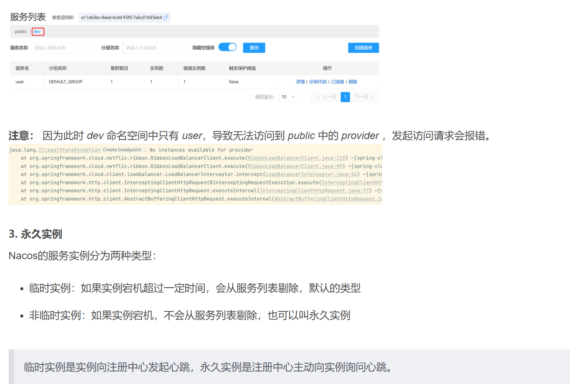Switch to the public namespace tab
The image size is (570, 384).
[21, 32]
